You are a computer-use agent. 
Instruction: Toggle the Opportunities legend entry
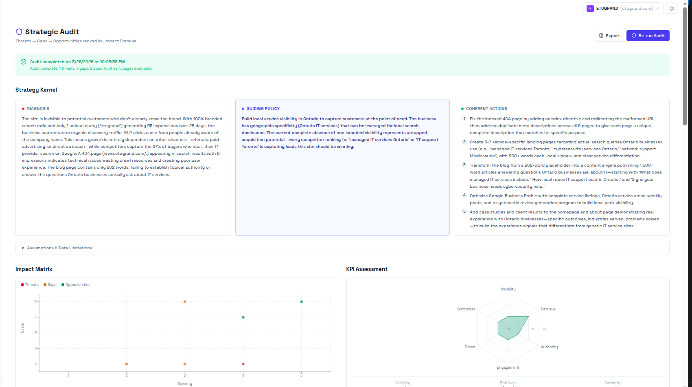pos(76,284)
